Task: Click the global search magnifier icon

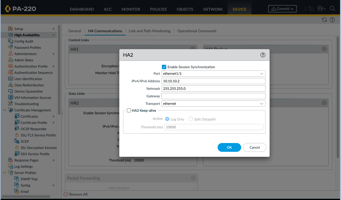Action: pyautogui.click(x=332, y=9)
